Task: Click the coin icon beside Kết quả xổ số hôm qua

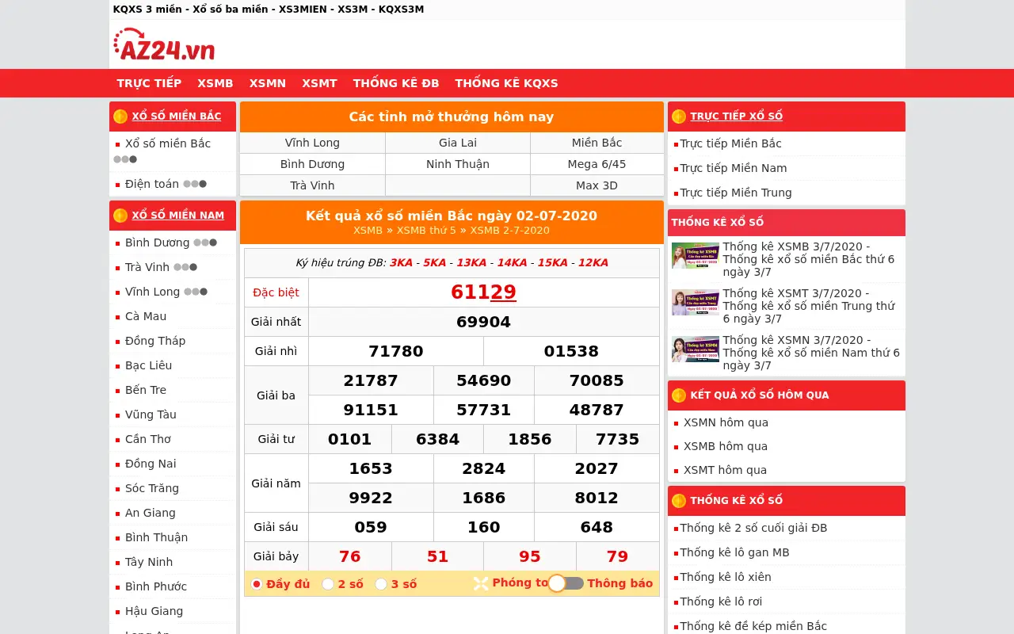Action: (x=679, y=395)
